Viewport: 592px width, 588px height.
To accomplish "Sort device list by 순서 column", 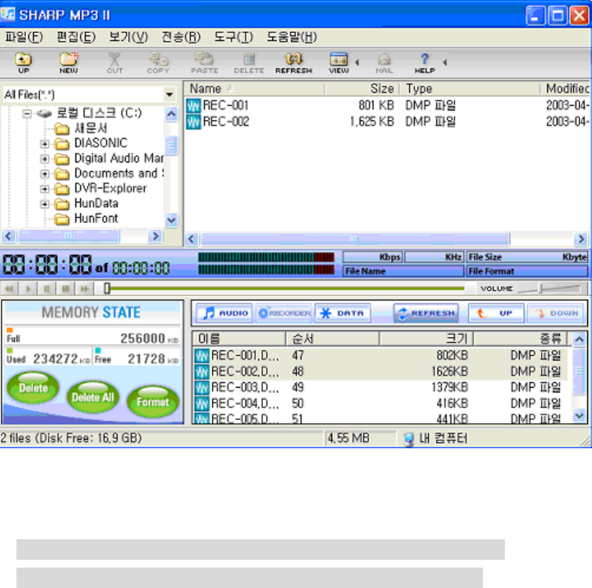I will pos(332,338).
